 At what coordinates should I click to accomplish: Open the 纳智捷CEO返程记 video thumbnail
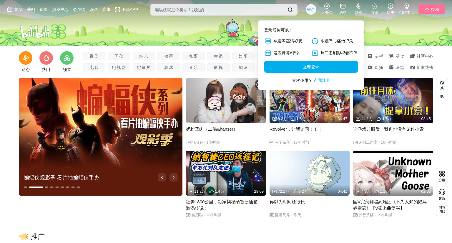click(x=226, y=173)
